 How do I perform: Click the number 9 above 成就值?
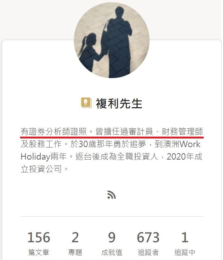[x=112, y=237]
